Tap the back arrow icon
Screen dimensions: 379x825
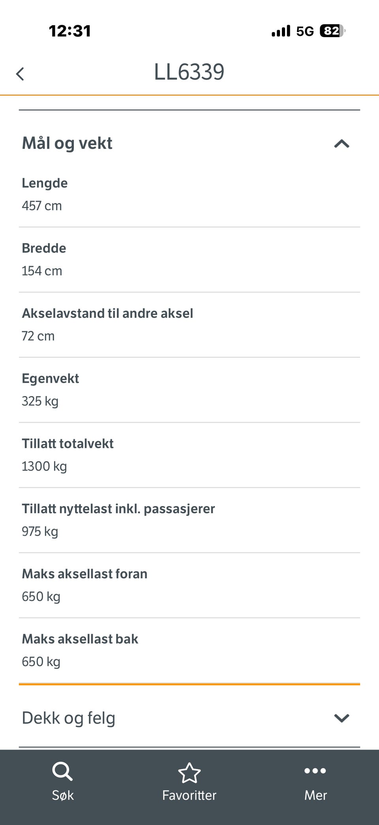click(x=20, y=74)
